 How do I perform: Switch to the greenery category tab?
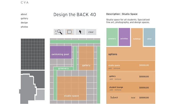[112, 37]
